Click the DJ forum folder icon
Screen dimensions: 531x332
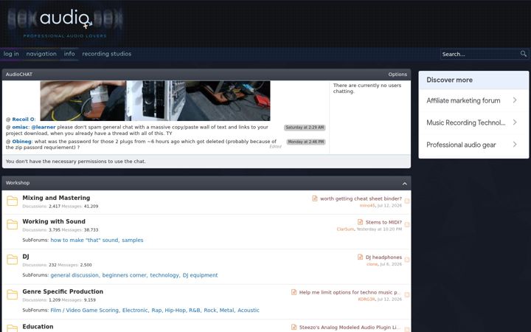click(13, 260)
